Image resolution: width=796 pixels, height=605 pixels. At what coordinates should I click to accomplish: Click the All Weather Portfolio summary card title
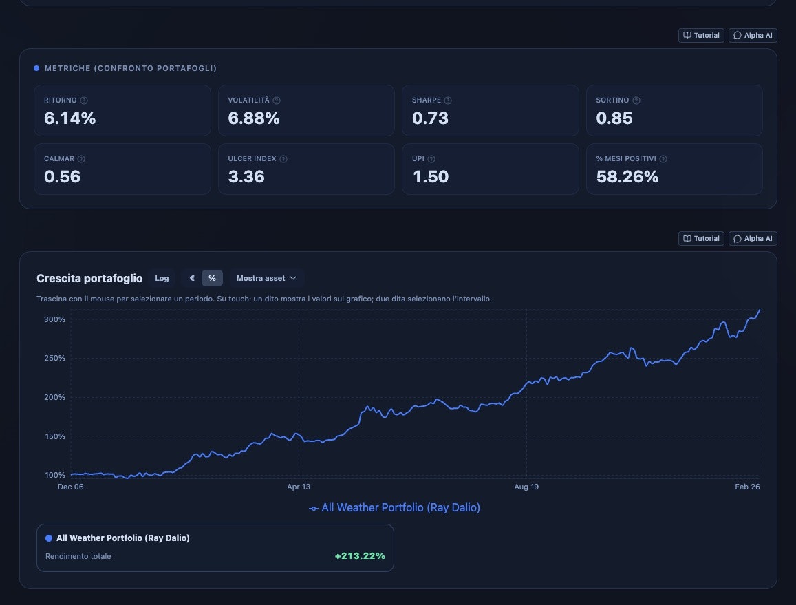[123, 538]
